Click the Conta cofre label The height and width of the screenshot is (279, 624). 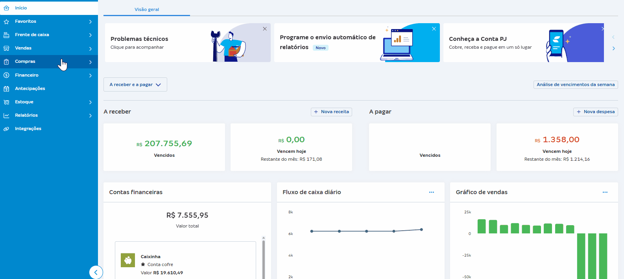tap(160, 264)
